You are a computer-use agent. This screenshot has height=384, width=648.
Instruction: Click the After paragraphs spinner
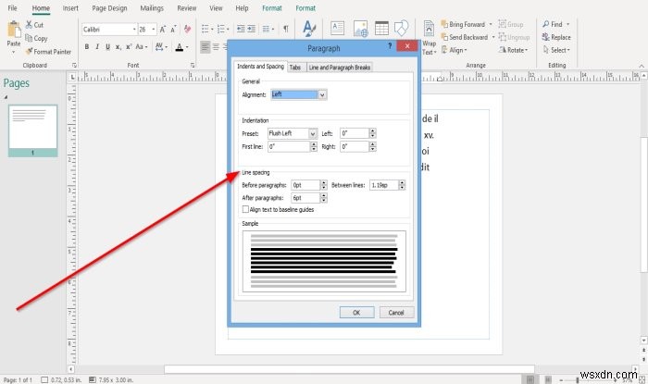pyautogui.click(x=324, y=198)
